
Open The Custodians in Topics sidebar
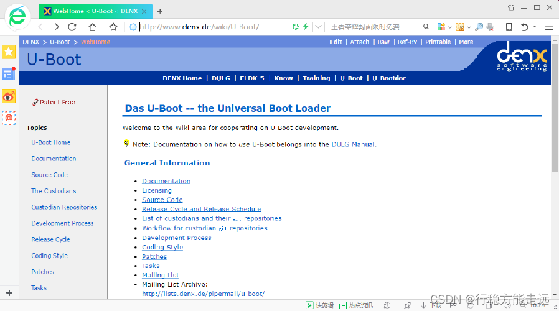[54, 191]
